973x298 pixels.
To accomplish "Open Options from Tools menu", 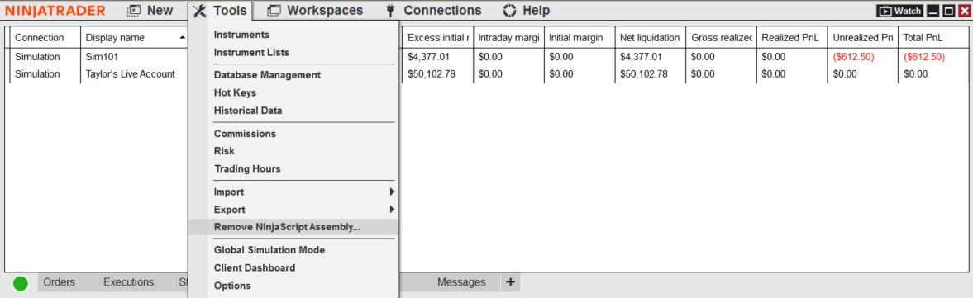I will 232,286.
